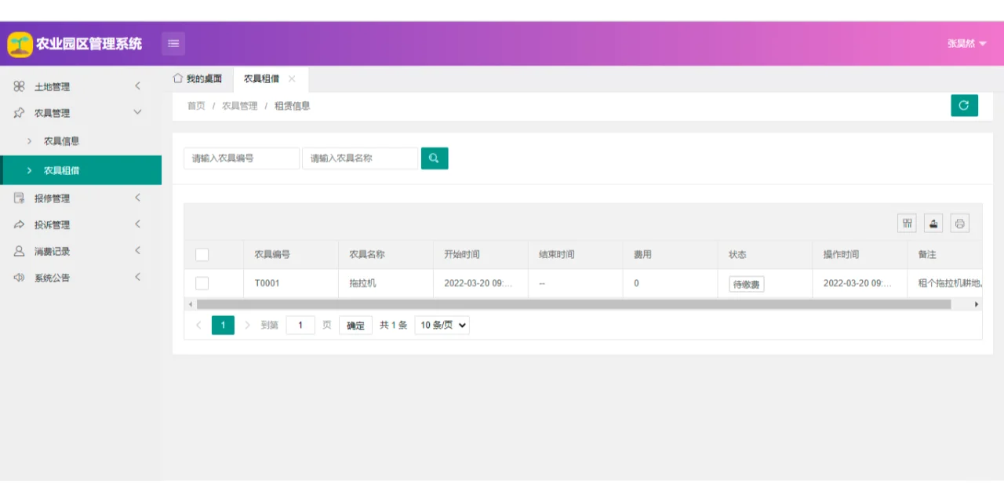The image size is (1004, 502).
Task: Click the 报修管理 sidebar icon
Action: [20, 198]
